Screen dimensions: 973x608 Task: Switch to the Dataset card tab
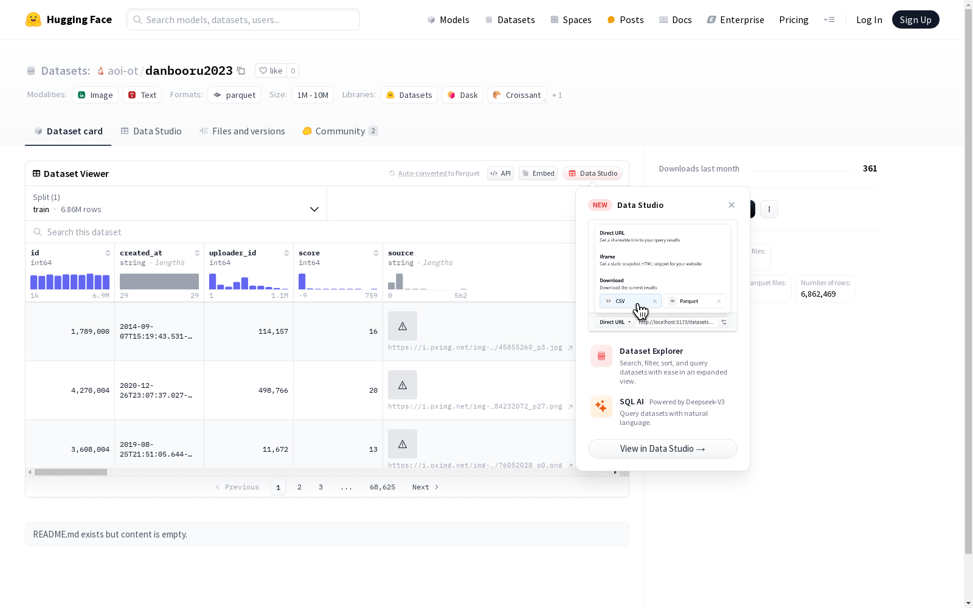[68, 131]
